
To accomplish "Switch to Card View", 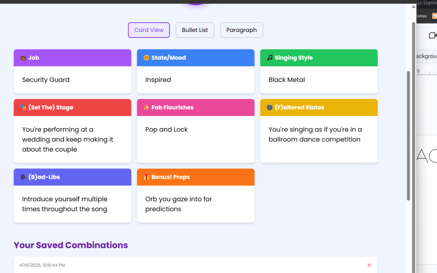I will click(x=149, y=30).
